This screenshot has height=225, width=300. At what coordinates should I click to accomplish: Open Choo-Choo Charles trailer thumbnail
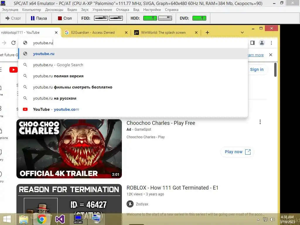pyautogui.click(x=69, y=149)
